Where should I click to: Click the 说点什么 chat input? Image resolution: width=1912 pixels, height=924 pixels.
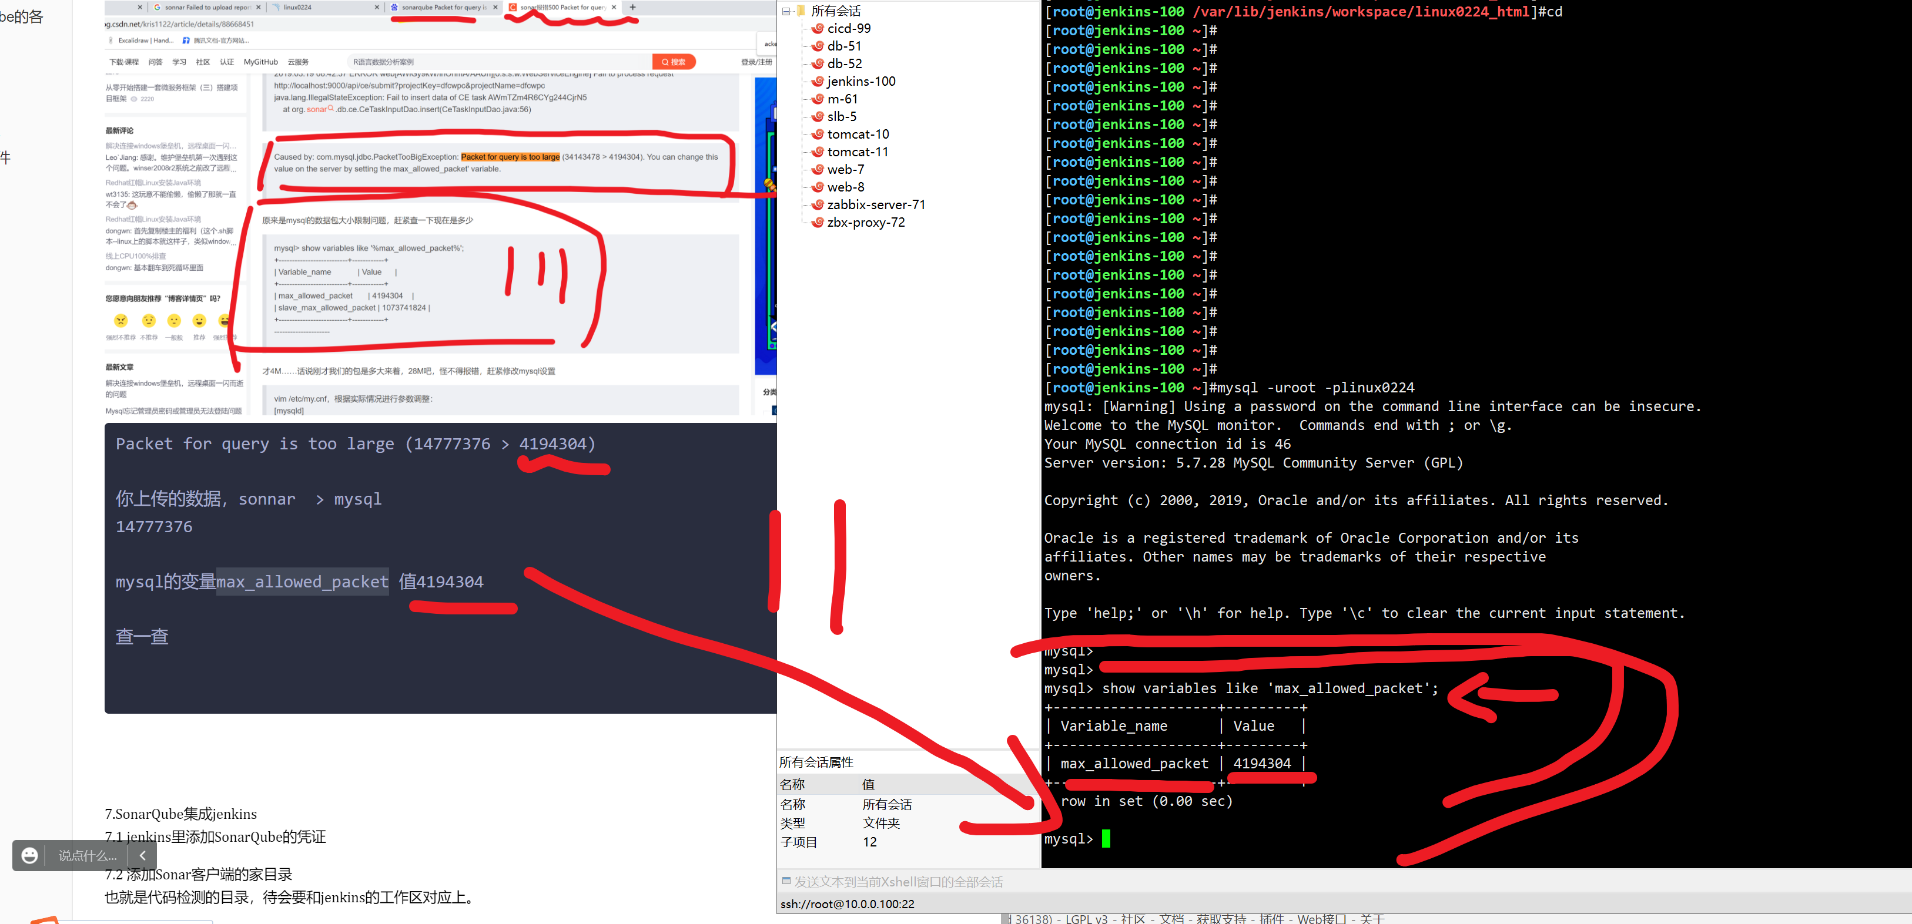[88, 855]
